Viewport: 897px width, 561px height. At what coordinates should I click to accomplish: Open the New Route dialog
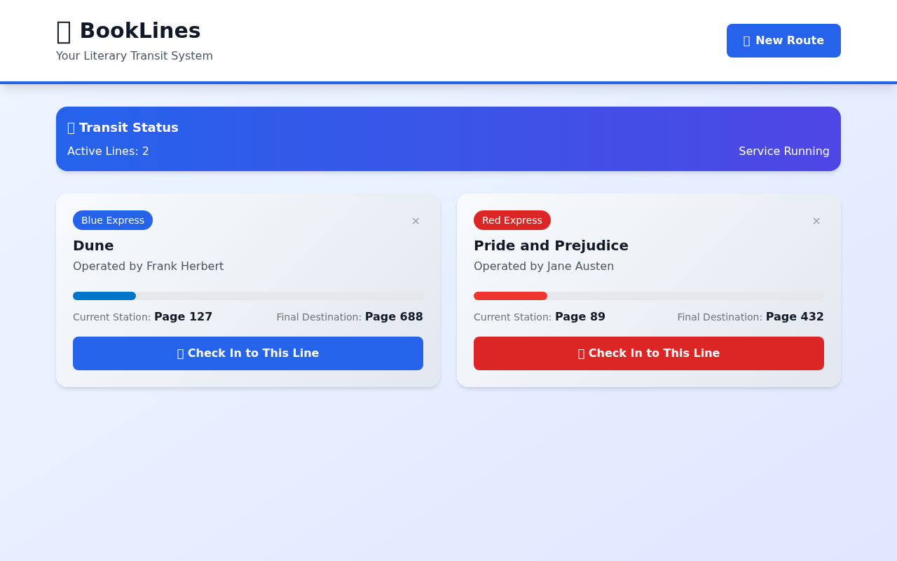click(x=783, y=40)
